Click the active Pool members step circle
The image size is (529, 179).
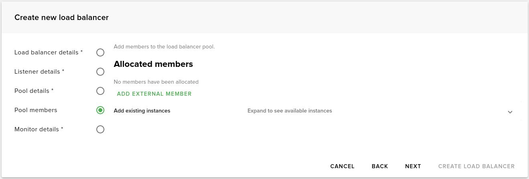pyautogui.click(x=100, y=110)
